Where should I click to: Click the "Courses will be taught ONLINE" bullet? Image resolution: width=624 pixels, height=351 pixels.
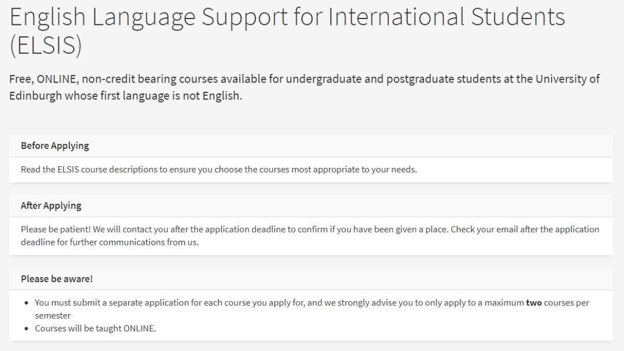pyautogui.click(x=95, y=328)
